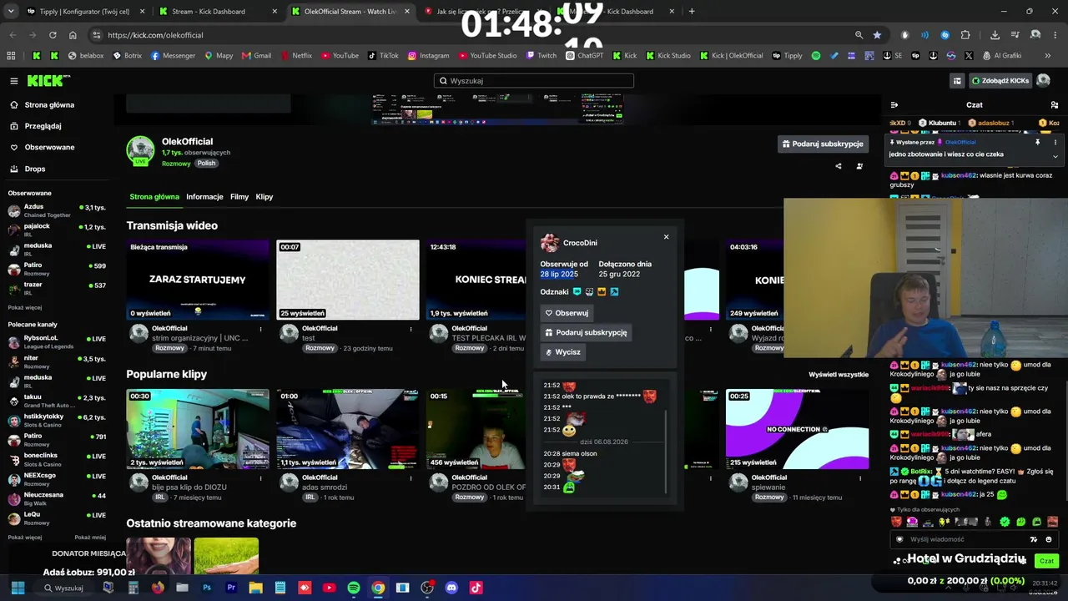This screenshot has width=1068, height=601.
Task: Click the user card chat history scrollbar
Action: [x=666, y=451]
